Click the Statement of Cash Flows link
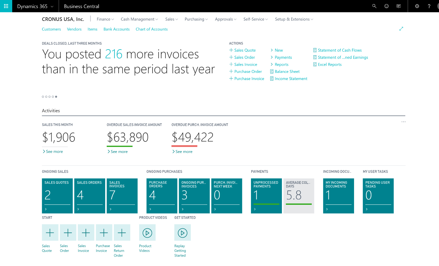Image resolution: width=439 pixels, height=266 pixels. point(339,50)
